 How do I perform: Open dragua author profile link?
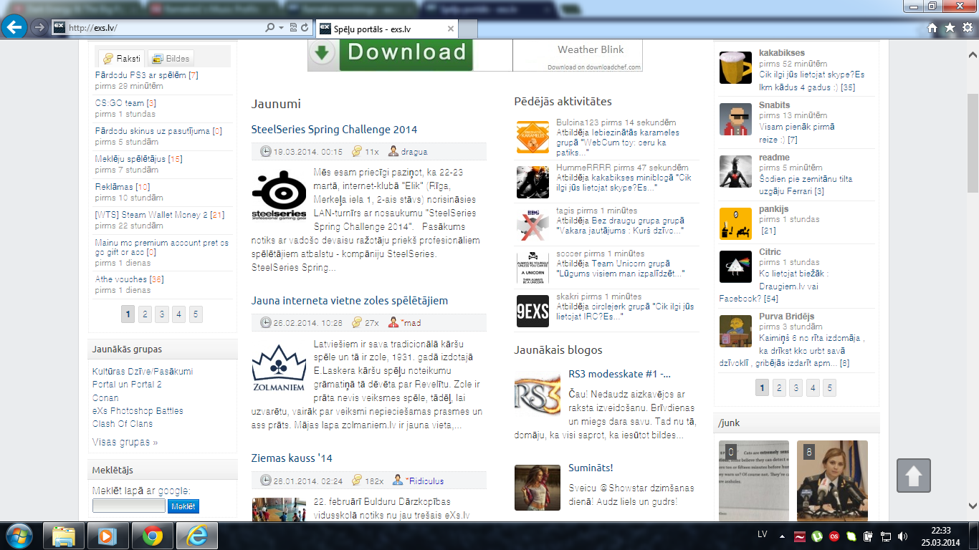coord(414,152)
